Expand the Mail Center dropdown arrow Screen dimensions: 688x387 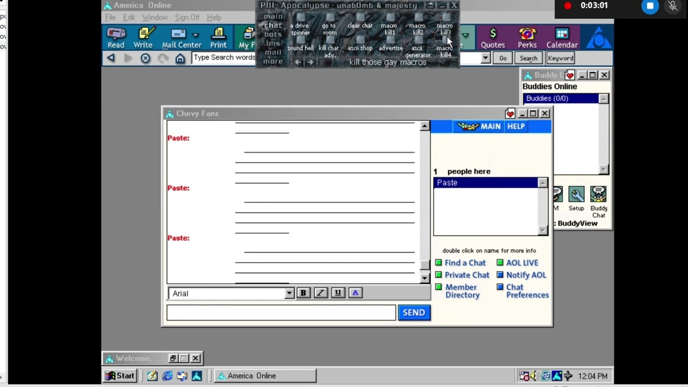(x=195, y=35)
